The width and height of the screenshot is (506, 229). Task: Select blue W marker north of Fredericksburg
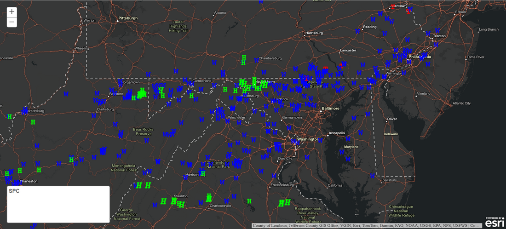[274, 176]
